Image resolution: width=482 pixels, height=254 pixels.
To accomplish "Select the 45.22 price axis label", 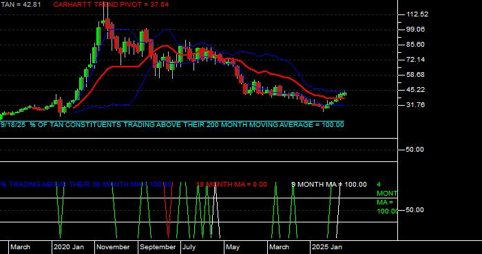I will pos(415,90).
